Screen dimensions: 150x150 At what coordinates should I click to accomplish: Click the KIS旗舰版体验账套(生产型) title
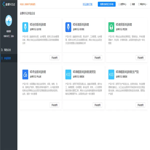click(x=127, y=72)
